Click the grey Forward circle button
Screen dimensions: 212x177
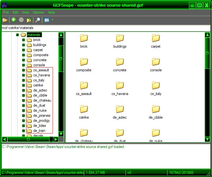click(x=21, y=20)
